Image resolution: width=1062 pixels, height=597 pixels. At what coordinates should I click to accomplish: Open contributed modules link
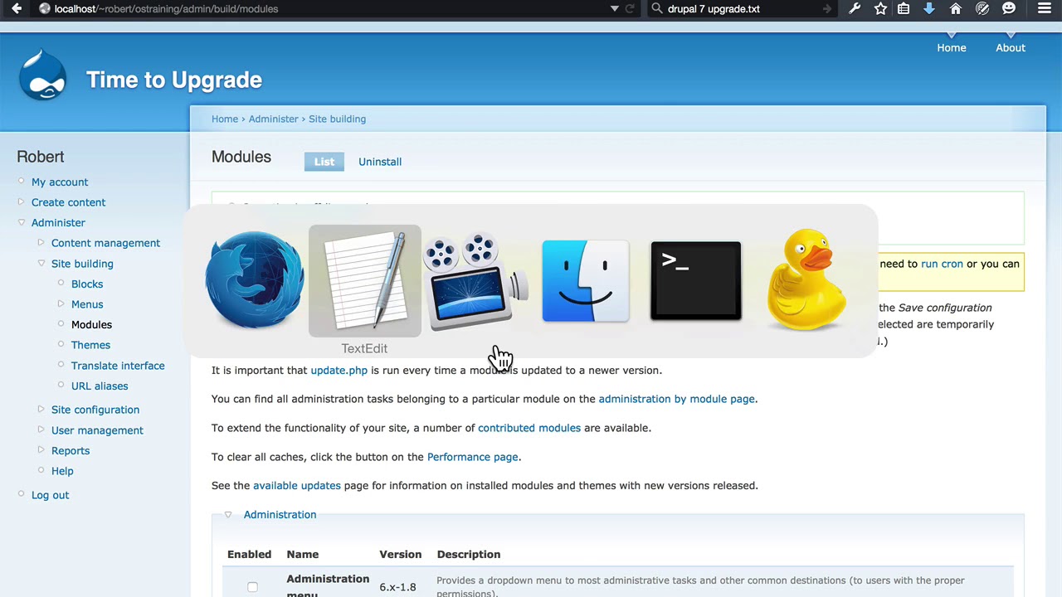tap(529, 428)
